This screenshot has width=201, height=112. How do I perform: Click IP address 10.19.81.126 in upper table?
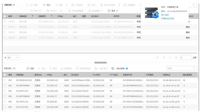(63, 22)
